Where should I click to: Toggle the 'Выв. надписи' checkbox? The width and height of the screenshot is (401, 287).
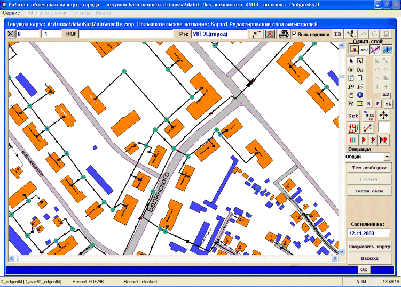[x=295, y=34]
